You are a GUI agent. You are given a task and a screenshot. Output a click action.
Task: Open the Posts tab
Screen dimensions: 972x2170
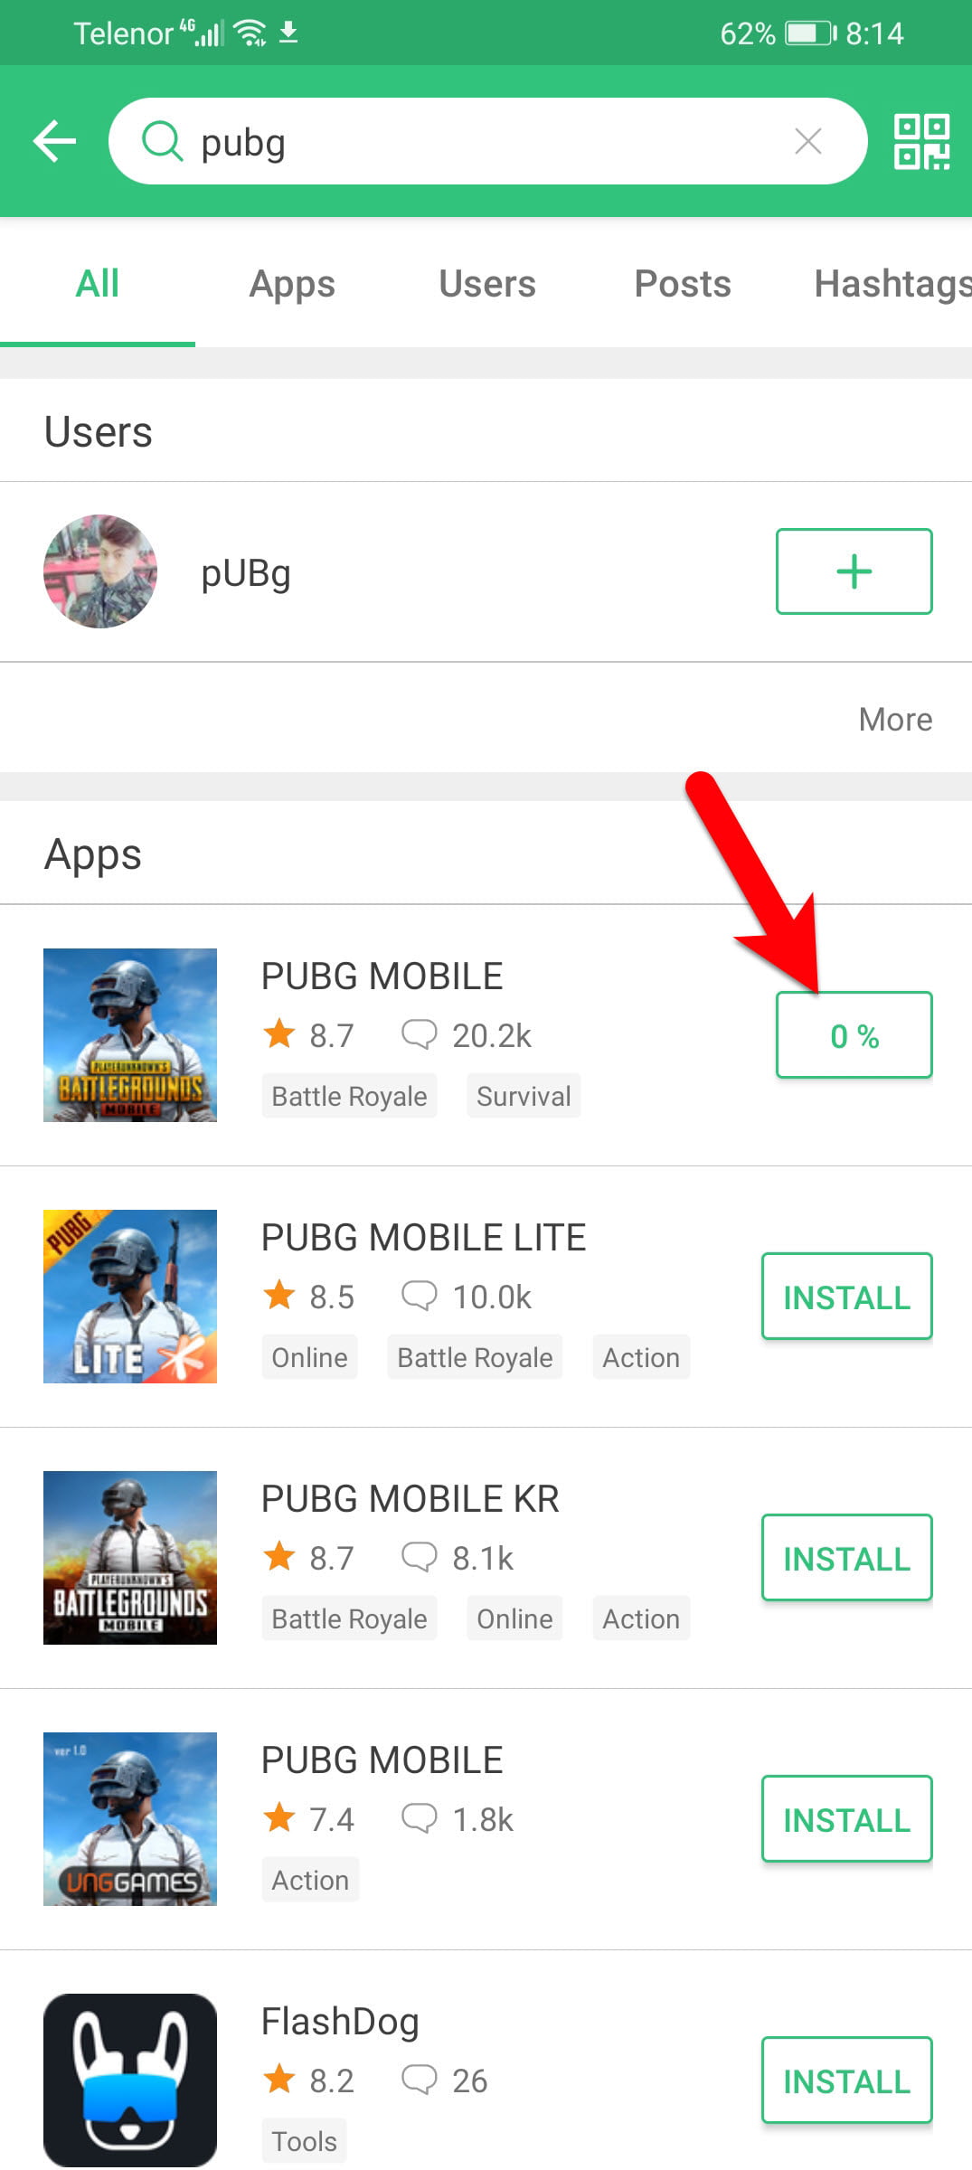pos(683,284)
